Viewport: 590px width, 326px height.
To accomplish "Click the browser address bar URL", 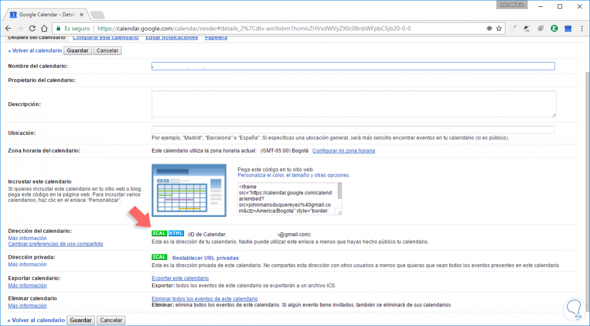I will pyautogui.click(x=254, y=28).
